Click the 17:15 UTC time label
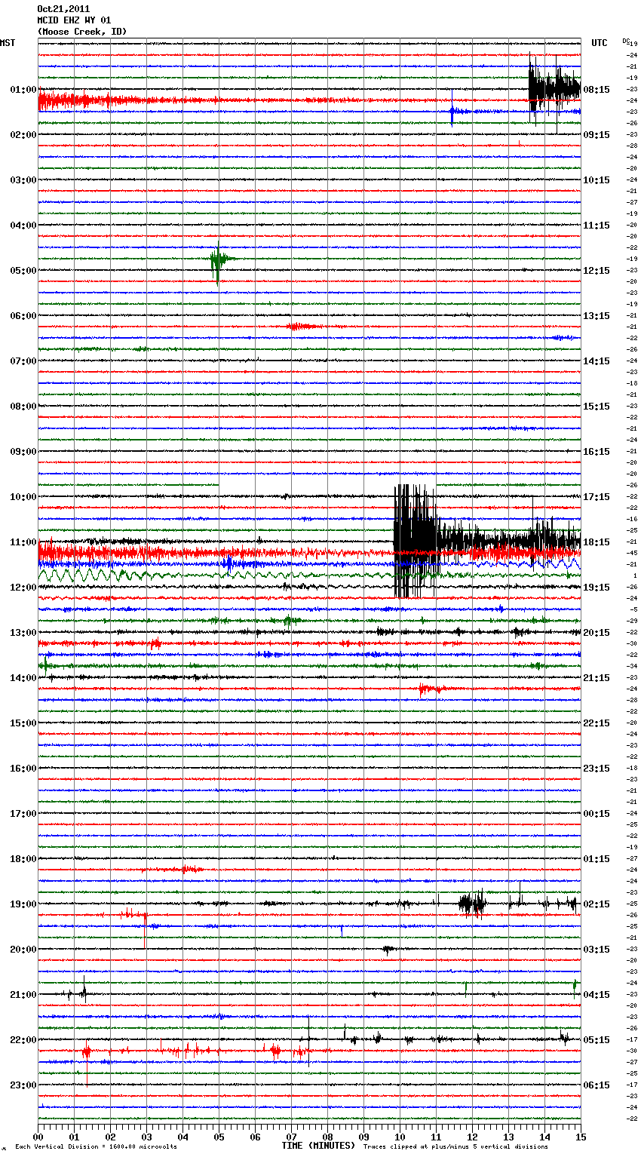 click(x=597, y=497)
